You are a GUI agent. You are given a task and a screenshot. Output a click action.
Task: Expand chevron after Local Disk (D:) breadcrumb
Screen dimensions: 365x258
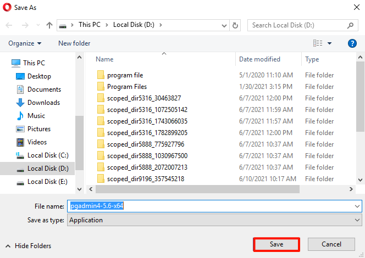(161, 25)
